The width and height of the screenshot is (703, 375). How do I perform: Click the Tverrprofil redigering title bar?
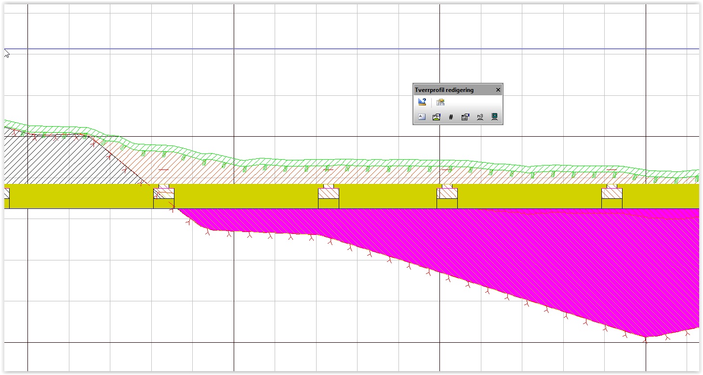tap(448, 90)
